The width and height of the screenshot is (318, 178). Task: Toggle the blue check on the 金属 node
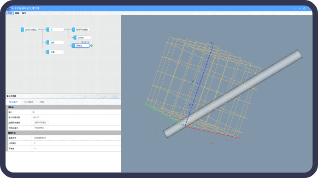[x=48, y=52]
